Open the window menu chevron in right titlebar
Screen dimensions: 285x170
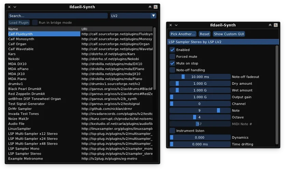tap(176, 25)
